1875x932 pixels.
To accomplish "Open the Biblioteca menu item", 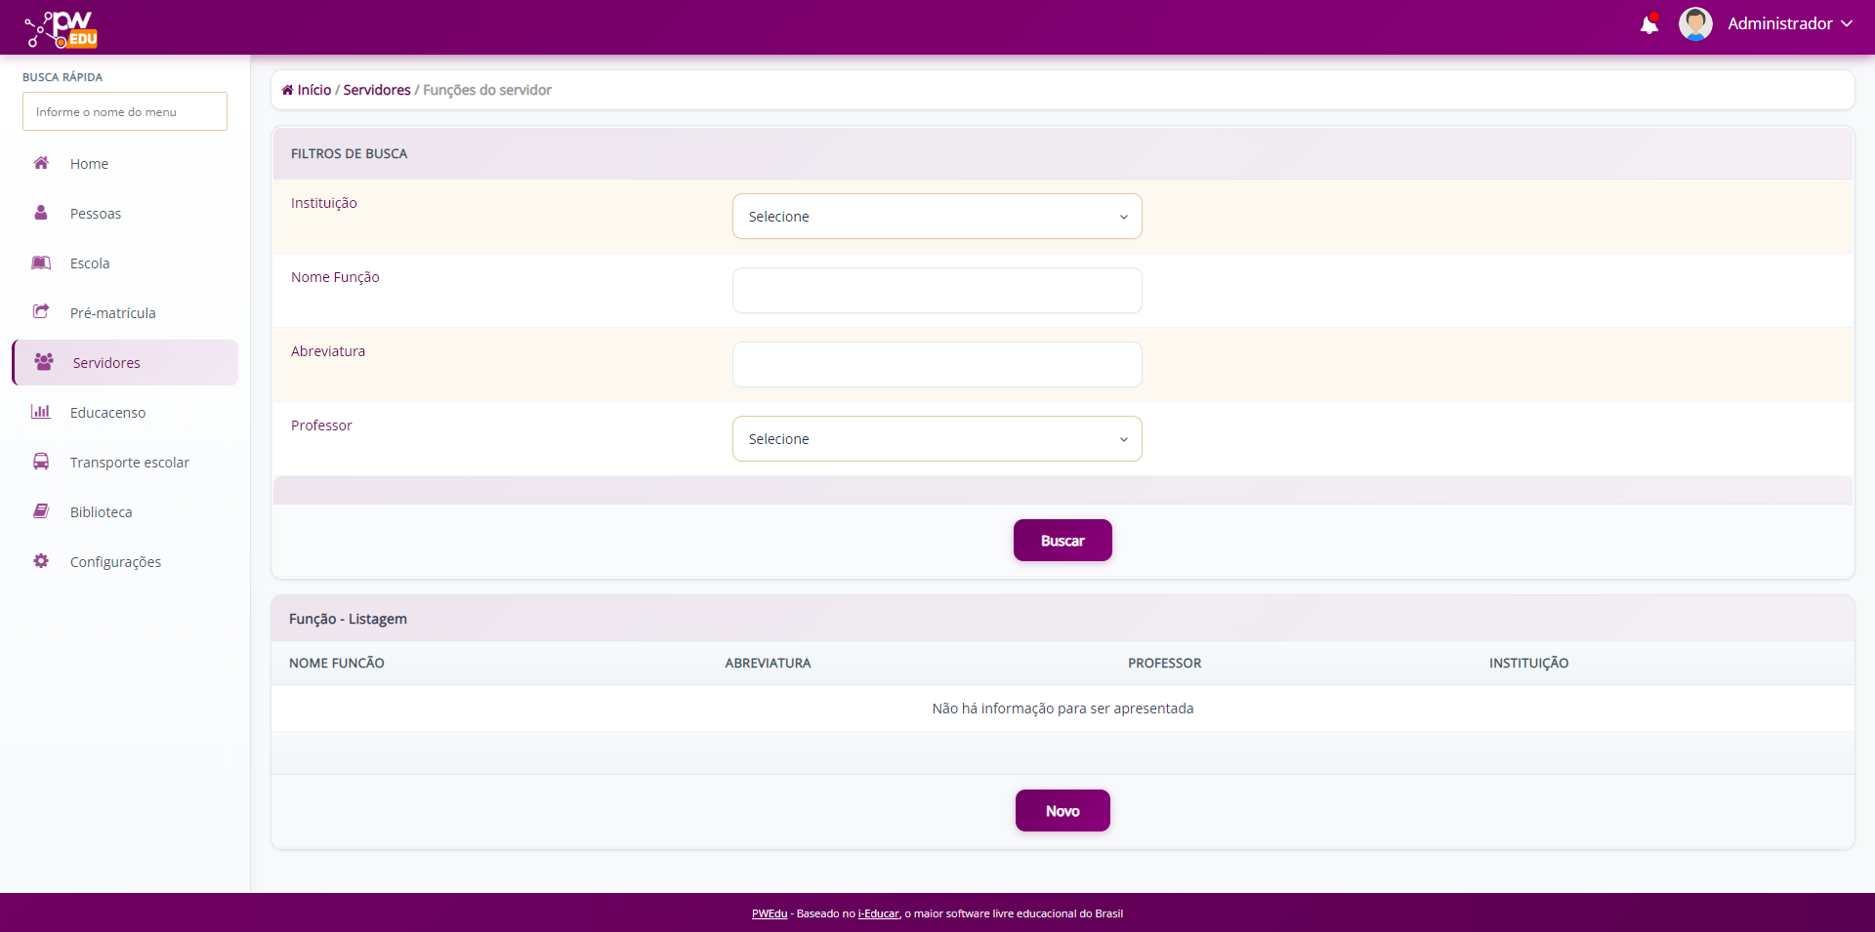I will 101,512.
